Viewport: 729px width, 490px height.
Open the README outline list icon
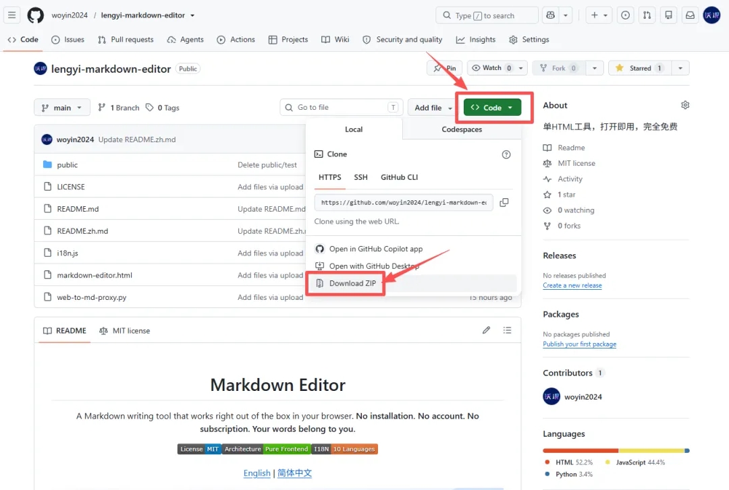507,330
